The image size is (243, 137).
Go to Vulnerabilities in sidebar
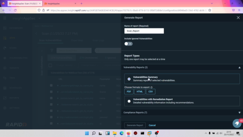(19, 58)
